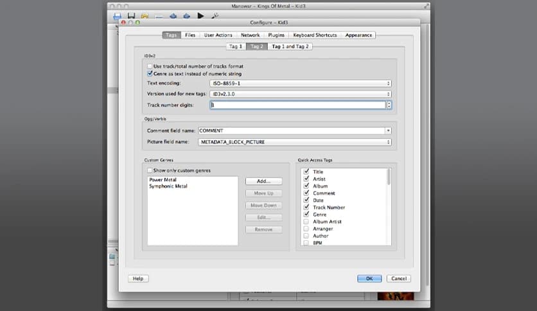This screenshot has width=537, height=311.
Task: Click the Edit... button
Action: pyautogui.click(x=264, y=217)
